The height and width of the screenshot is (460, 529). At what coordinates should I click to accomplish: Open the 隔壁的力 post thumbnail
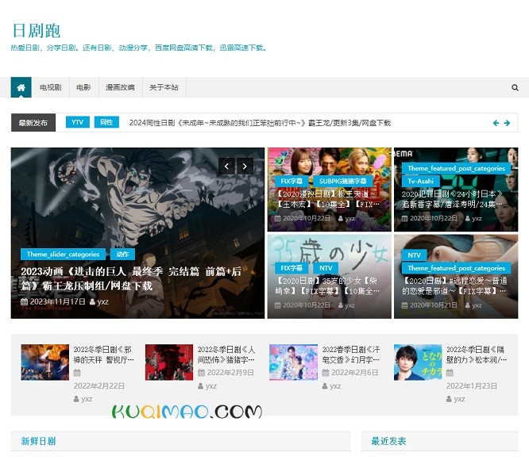pos(418,362)
